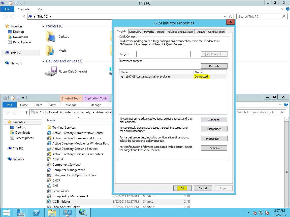290x217 pixels.
Task: Click the Quick Connect Target input field
Action: coord(163,54)
